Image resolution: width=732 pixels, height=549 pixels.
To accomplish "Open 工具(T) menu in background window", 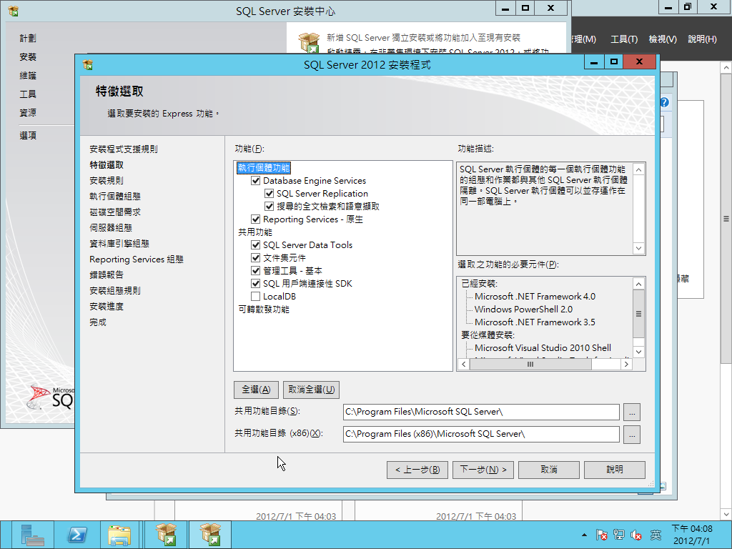I will click(x=624, y=39).
